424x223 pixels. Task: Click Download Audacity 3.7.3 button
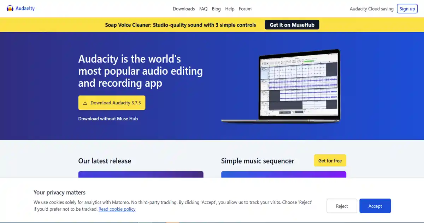(x=112, y=103)
